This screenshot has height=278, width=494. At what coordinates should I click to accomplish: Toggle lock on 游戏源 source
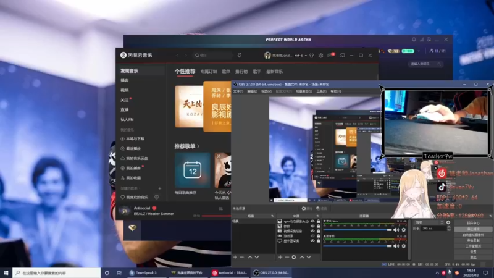pos(319,236)
